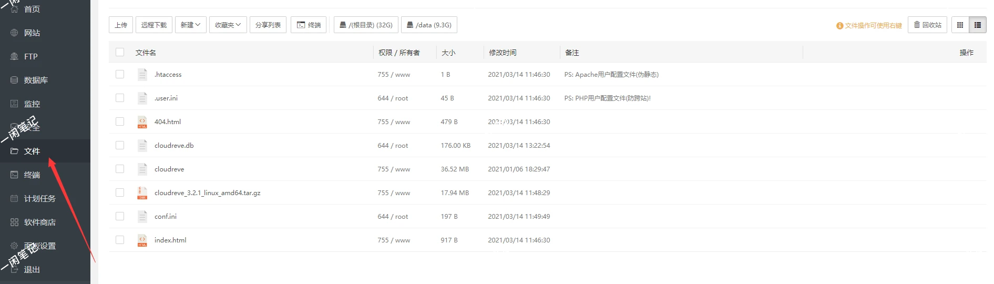This screenshot has height=284, width=994.
Task: Select the conf.ini row checkbox
Action: [120, 216]
